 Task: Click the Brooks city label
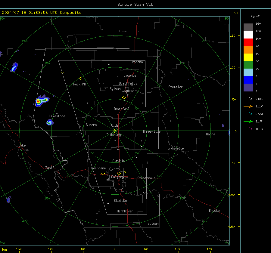[214, 211]
